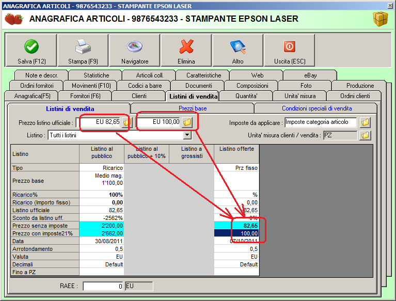This screenshot has width=396, height=301.
Task: Click the RAEE value input field
Action: [x=103, y=287]
